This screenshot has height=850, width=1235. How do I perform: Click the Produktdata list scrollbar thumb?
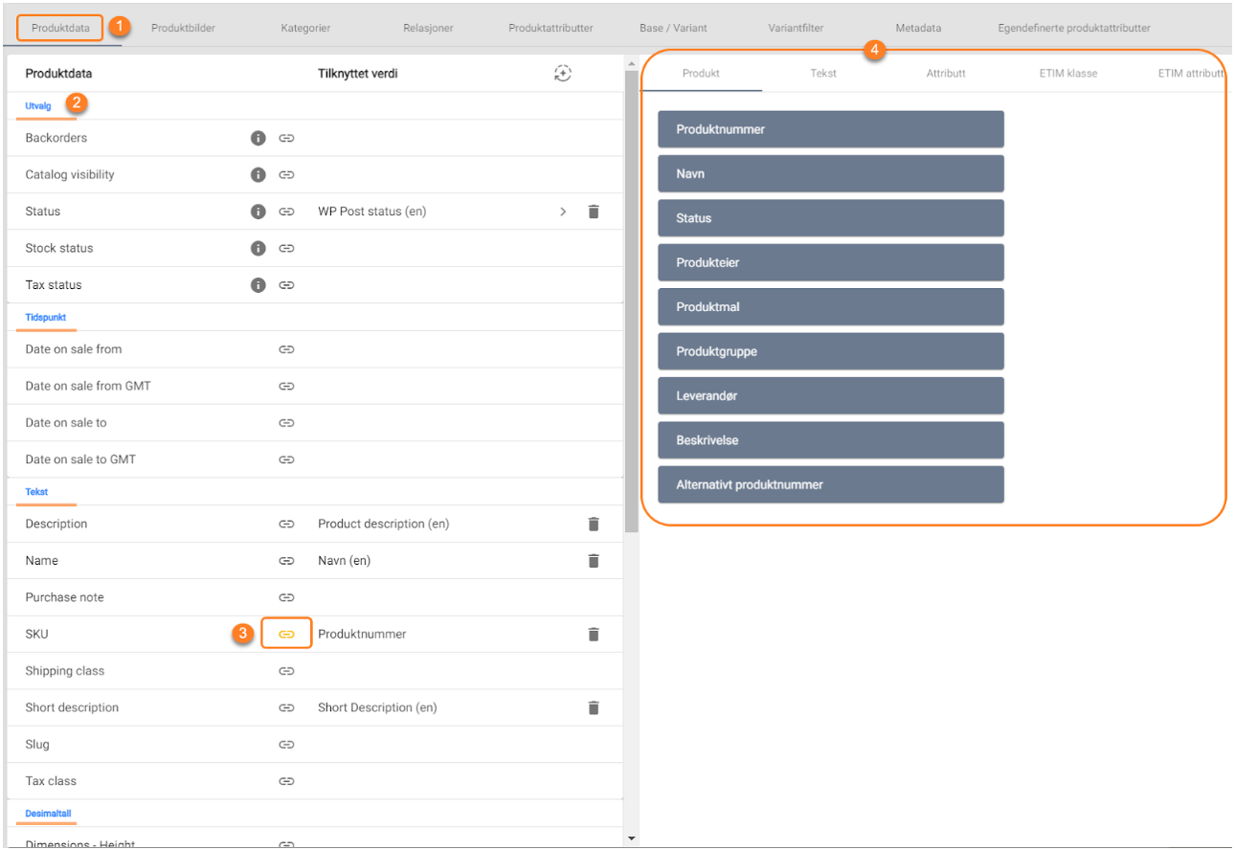click(630, 302)
